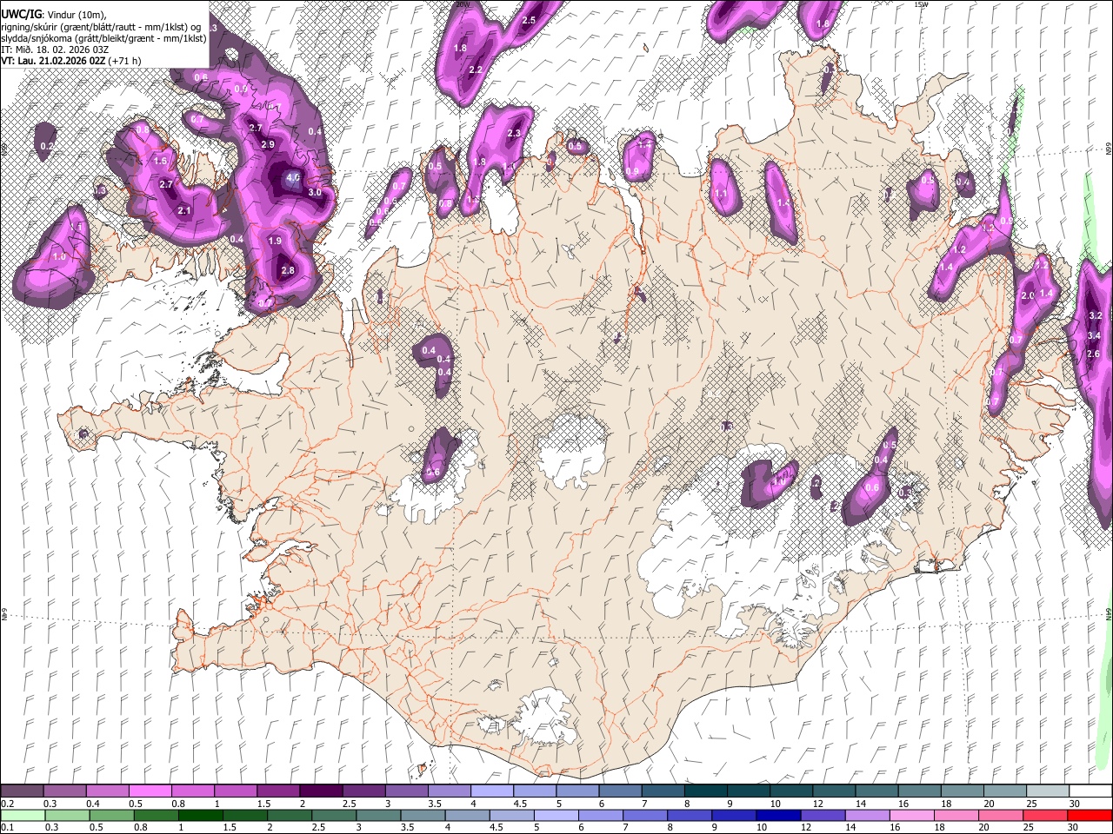
Task: Pick deep blue bottom-row swatch between 10 and 12
Action: tap(779, 815)
